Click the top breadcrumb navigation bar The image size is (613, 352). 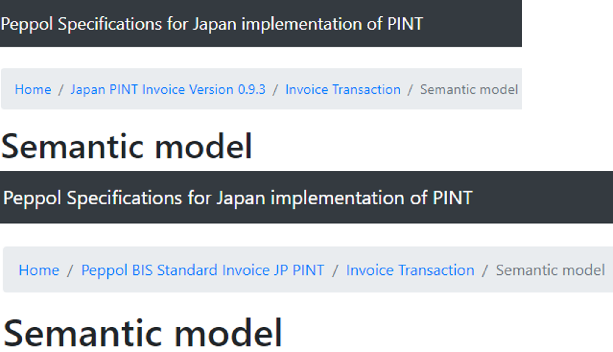click(x=260, y=89)
